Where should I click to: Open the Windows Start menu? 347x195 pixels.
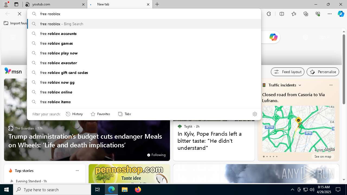pos(7,190)
